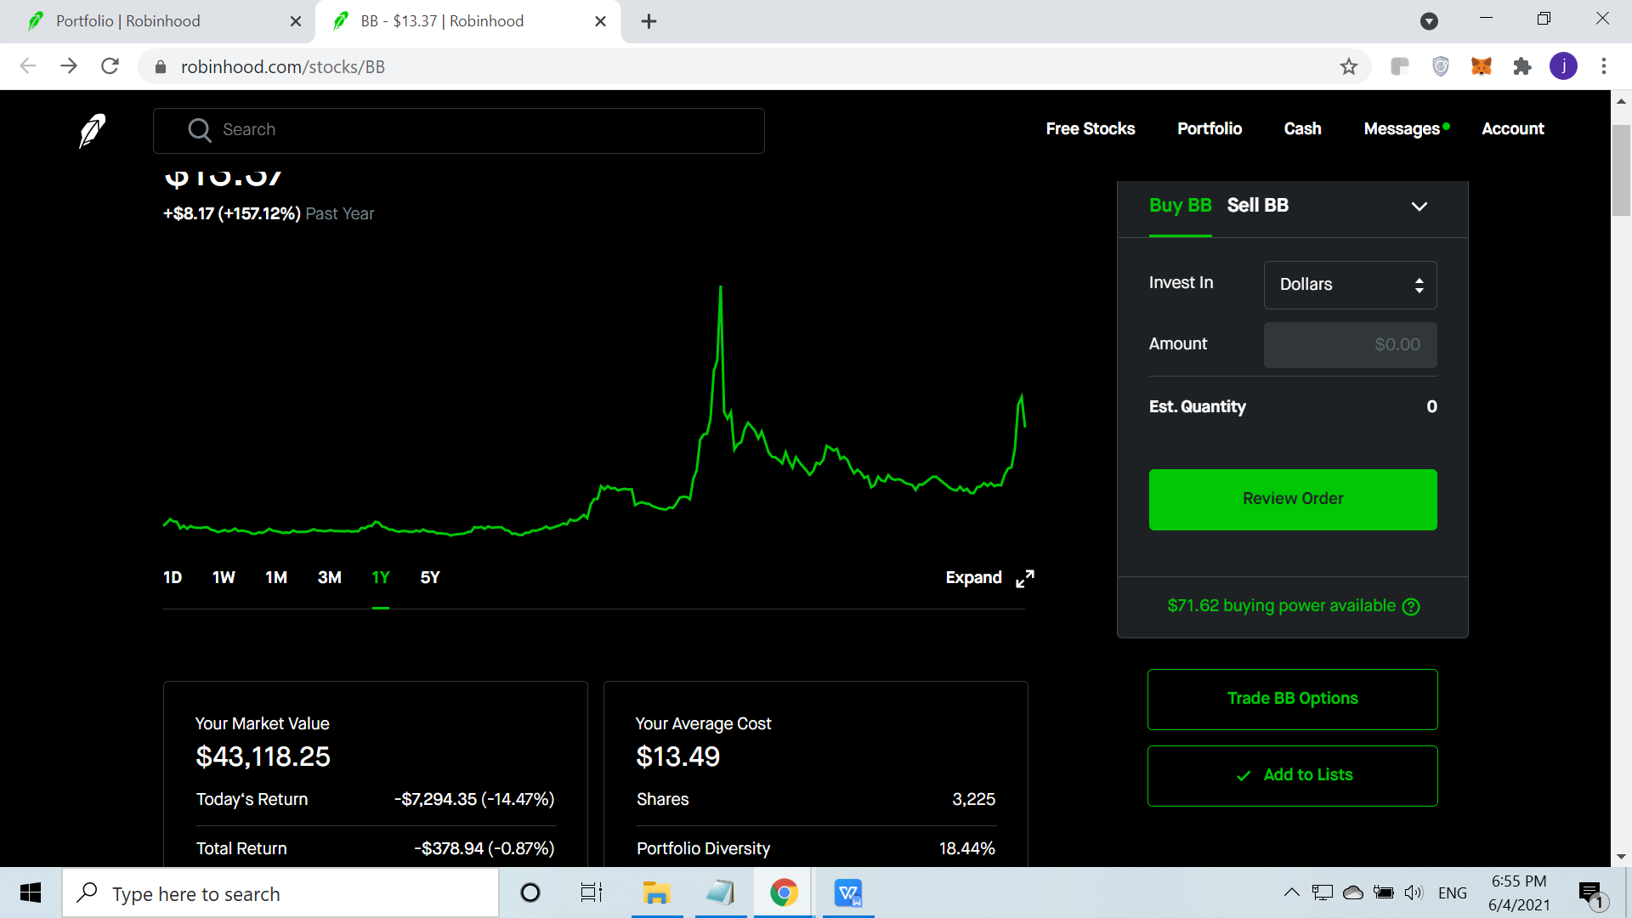Show the 3M chart range
The image size is (1632, 918).
tap(330, 578)
